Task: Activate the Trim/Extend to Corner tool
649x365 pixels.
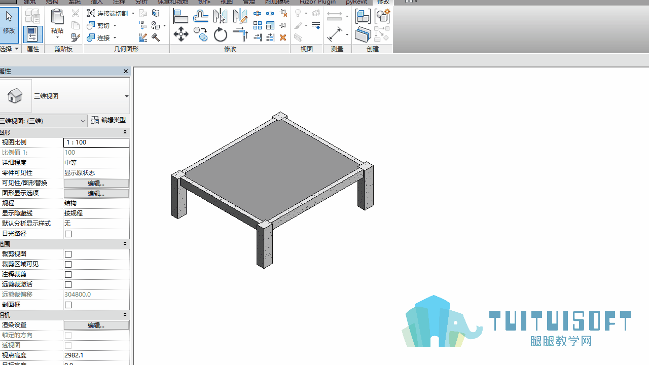Action: (x=240, y=34)
